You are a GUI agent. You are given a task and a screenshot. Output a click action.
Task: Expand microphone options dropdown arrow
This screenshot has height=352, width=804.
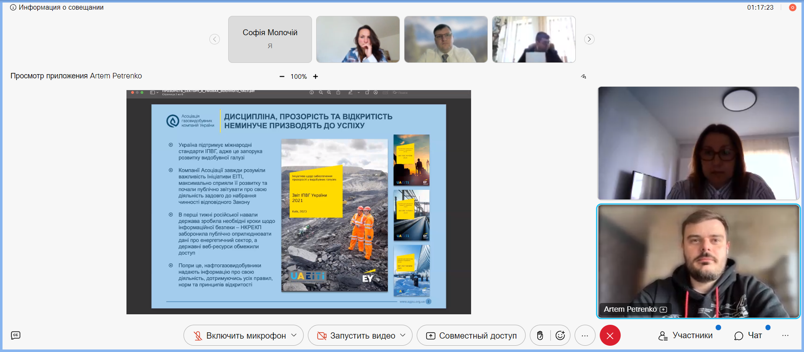(x=294, y=335)
